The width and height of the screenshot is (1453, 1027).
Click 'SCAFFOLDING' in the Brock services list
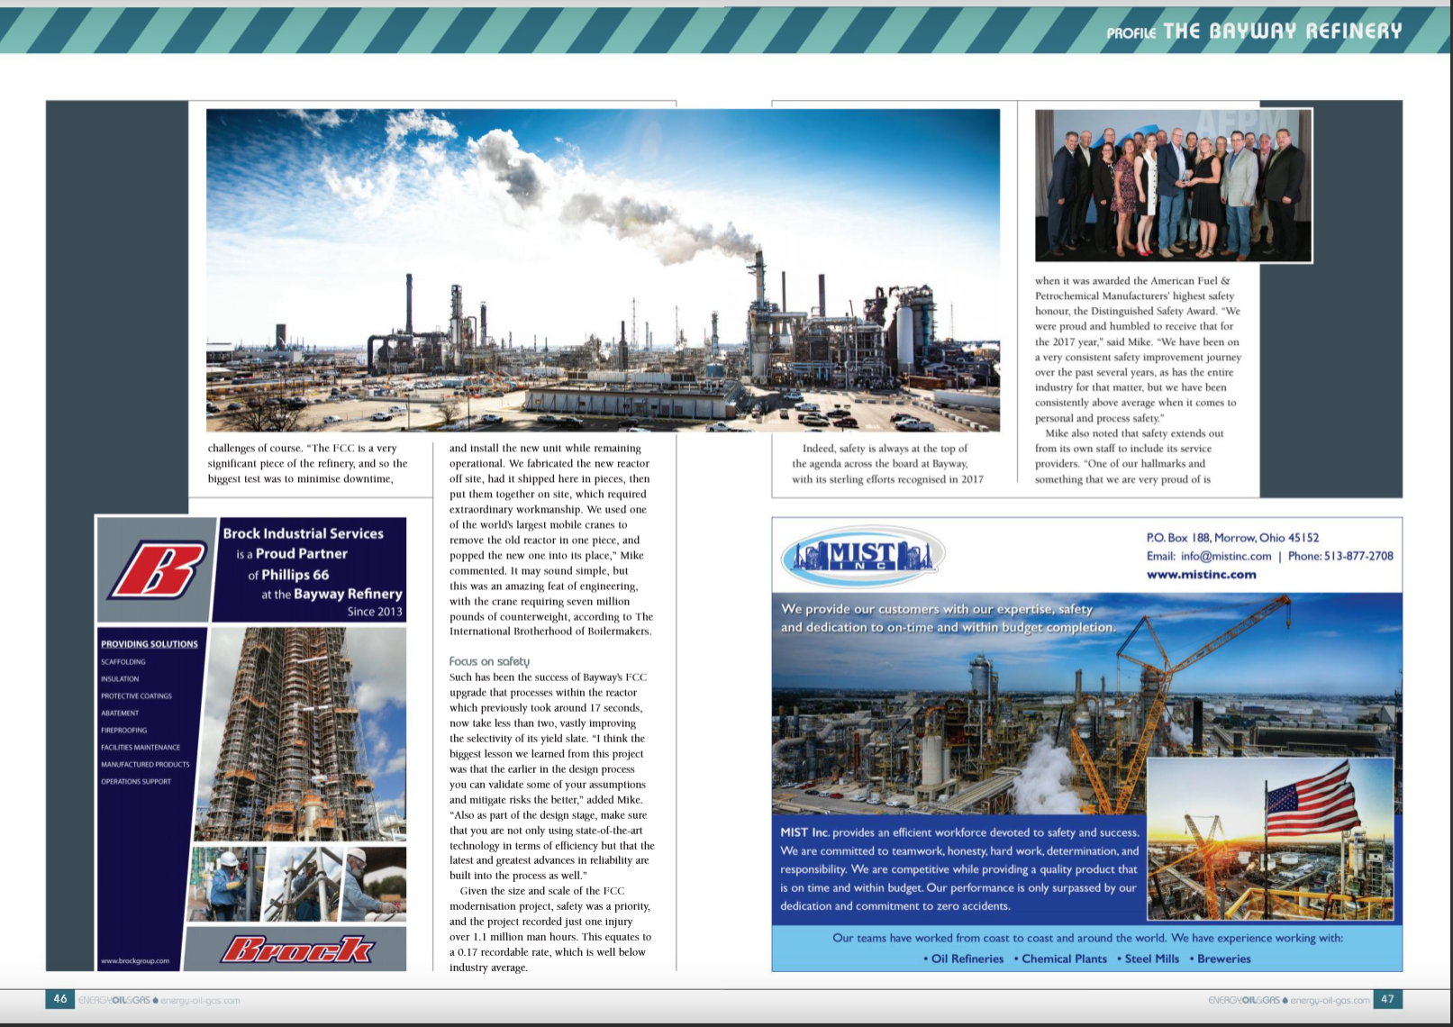pyautogui.click(x=123, y=662)
